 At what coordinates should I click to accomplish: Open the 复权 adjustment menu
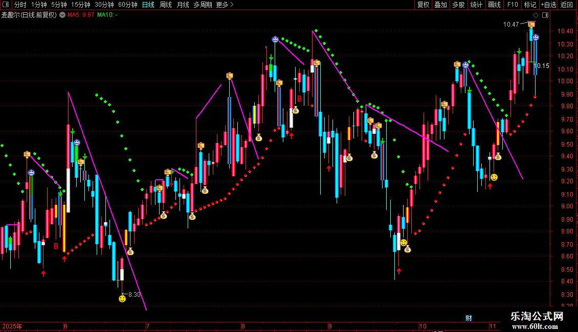coord(423,5)
